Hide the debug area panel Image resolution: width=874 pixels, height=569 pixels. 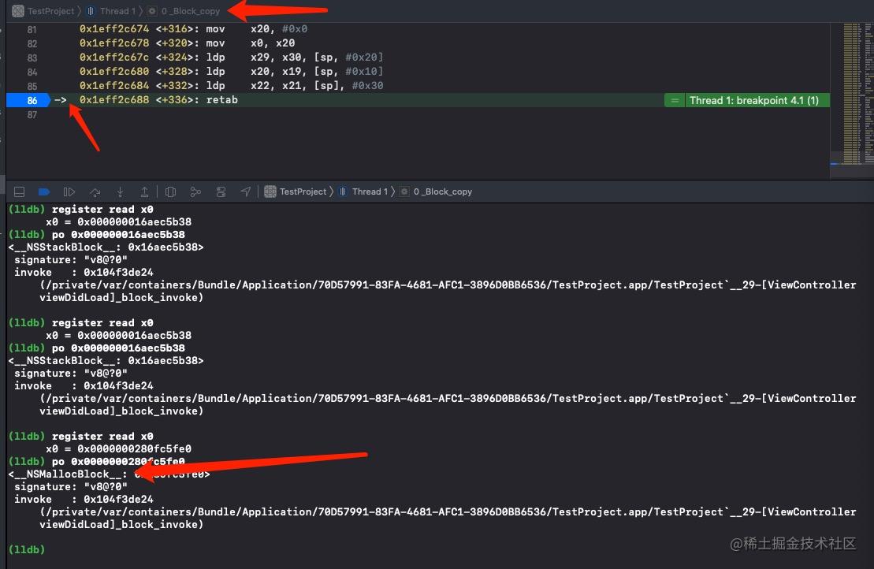pos(19,192)
